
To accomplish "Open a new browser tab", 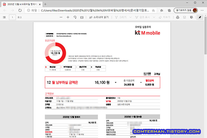I will [45, 4].
